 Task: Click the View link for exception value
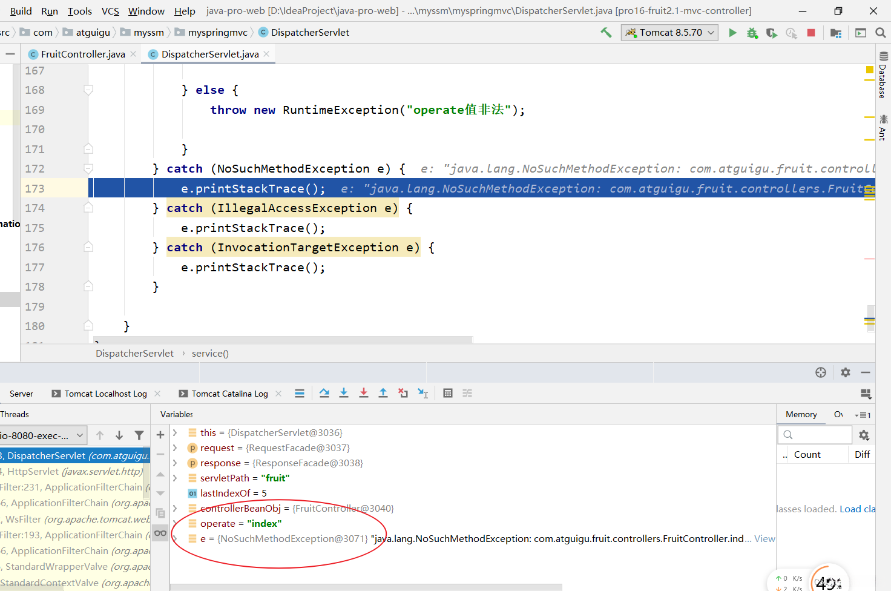(764, 539)
